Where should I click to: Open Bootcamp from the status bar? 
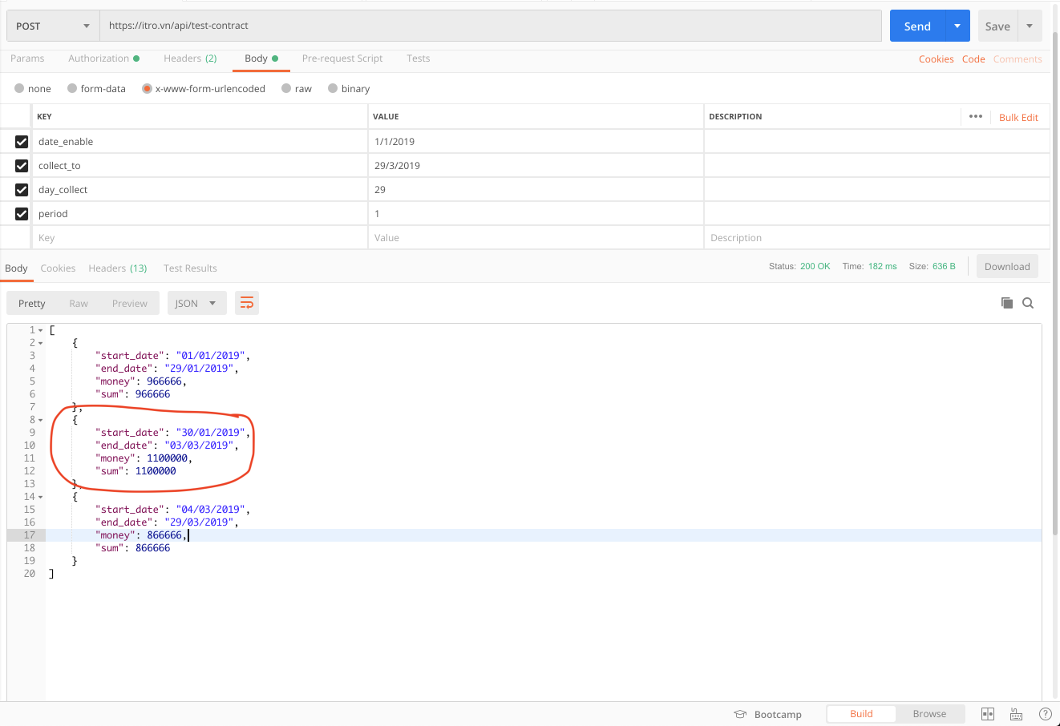click(768, 714)
